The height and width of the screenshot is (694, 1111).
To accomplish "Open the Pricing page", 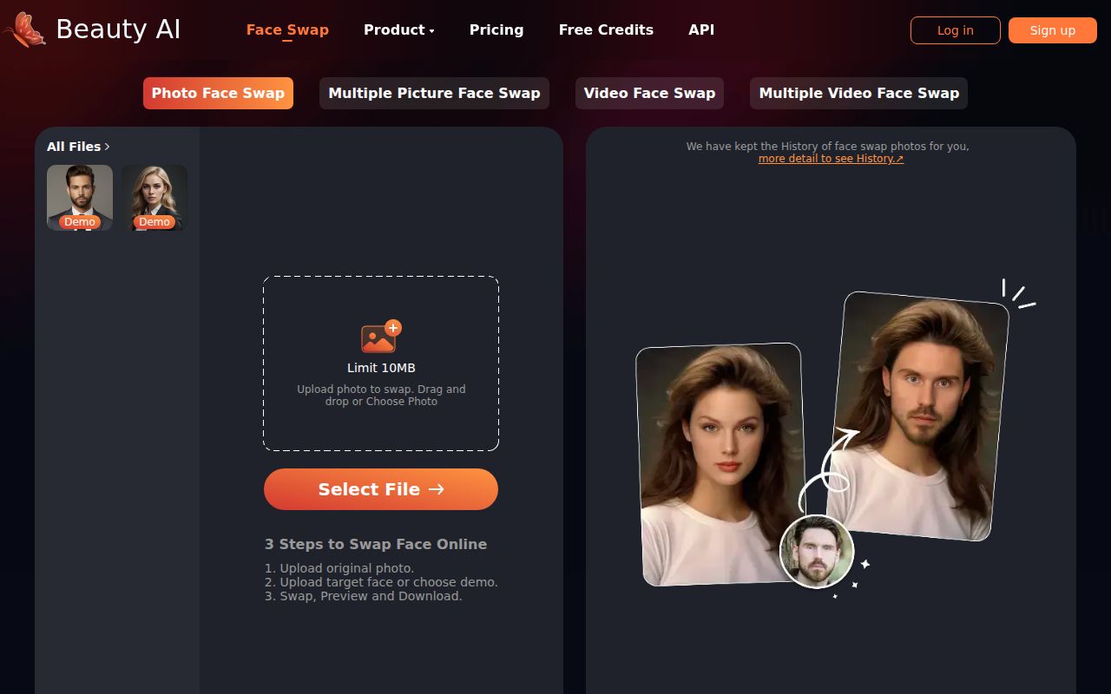I will tap(496, 29).
